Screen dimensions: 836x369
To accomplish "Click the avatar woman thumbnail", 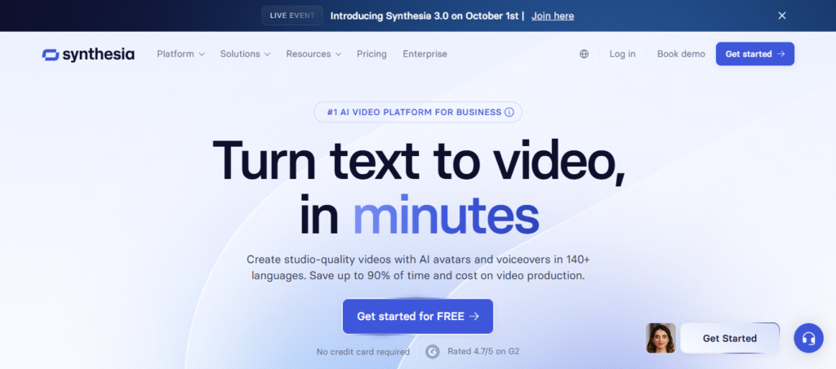I will (660, 338).
